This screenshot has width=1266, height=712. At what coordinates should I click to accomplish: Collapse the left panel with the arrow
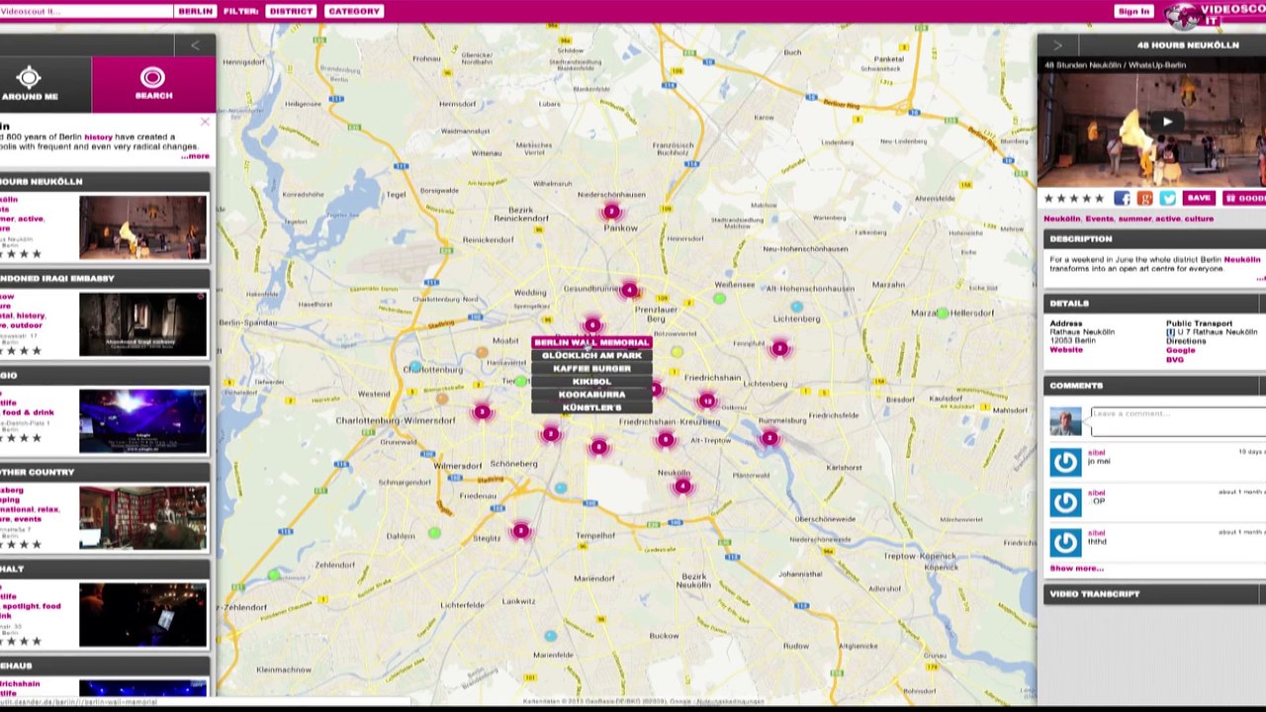click(195, 45)
